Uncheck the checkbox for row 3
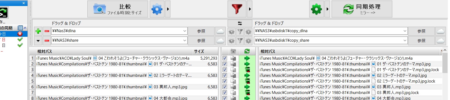The height and width of the screenshot is (100, 450). 225,70
